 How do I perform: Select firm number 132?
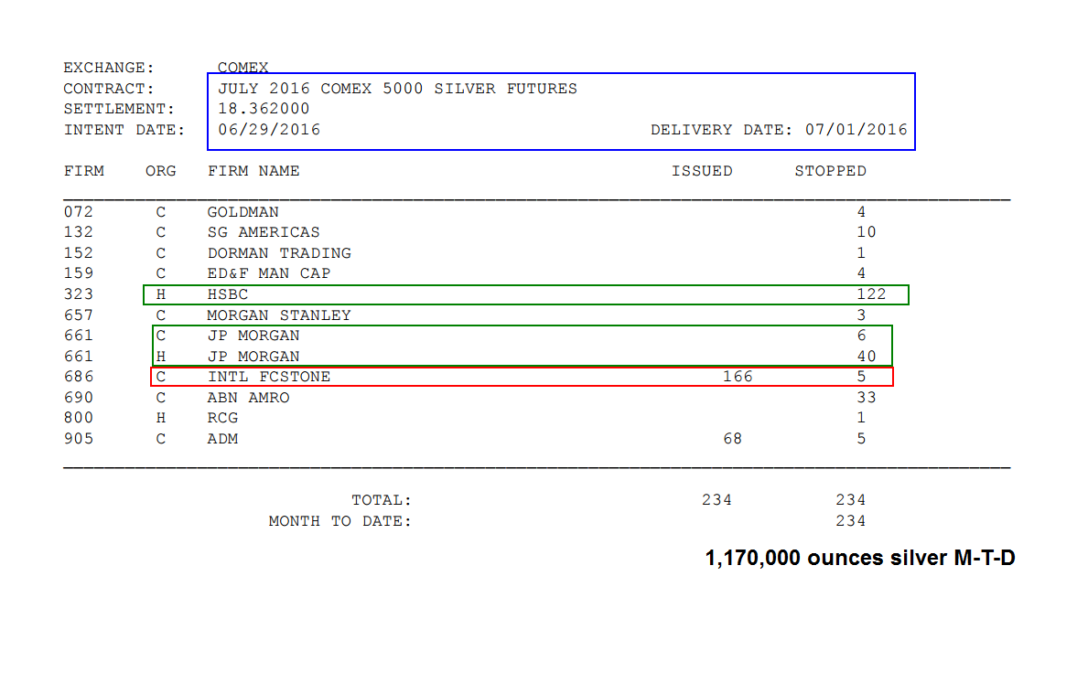(79, 232)
